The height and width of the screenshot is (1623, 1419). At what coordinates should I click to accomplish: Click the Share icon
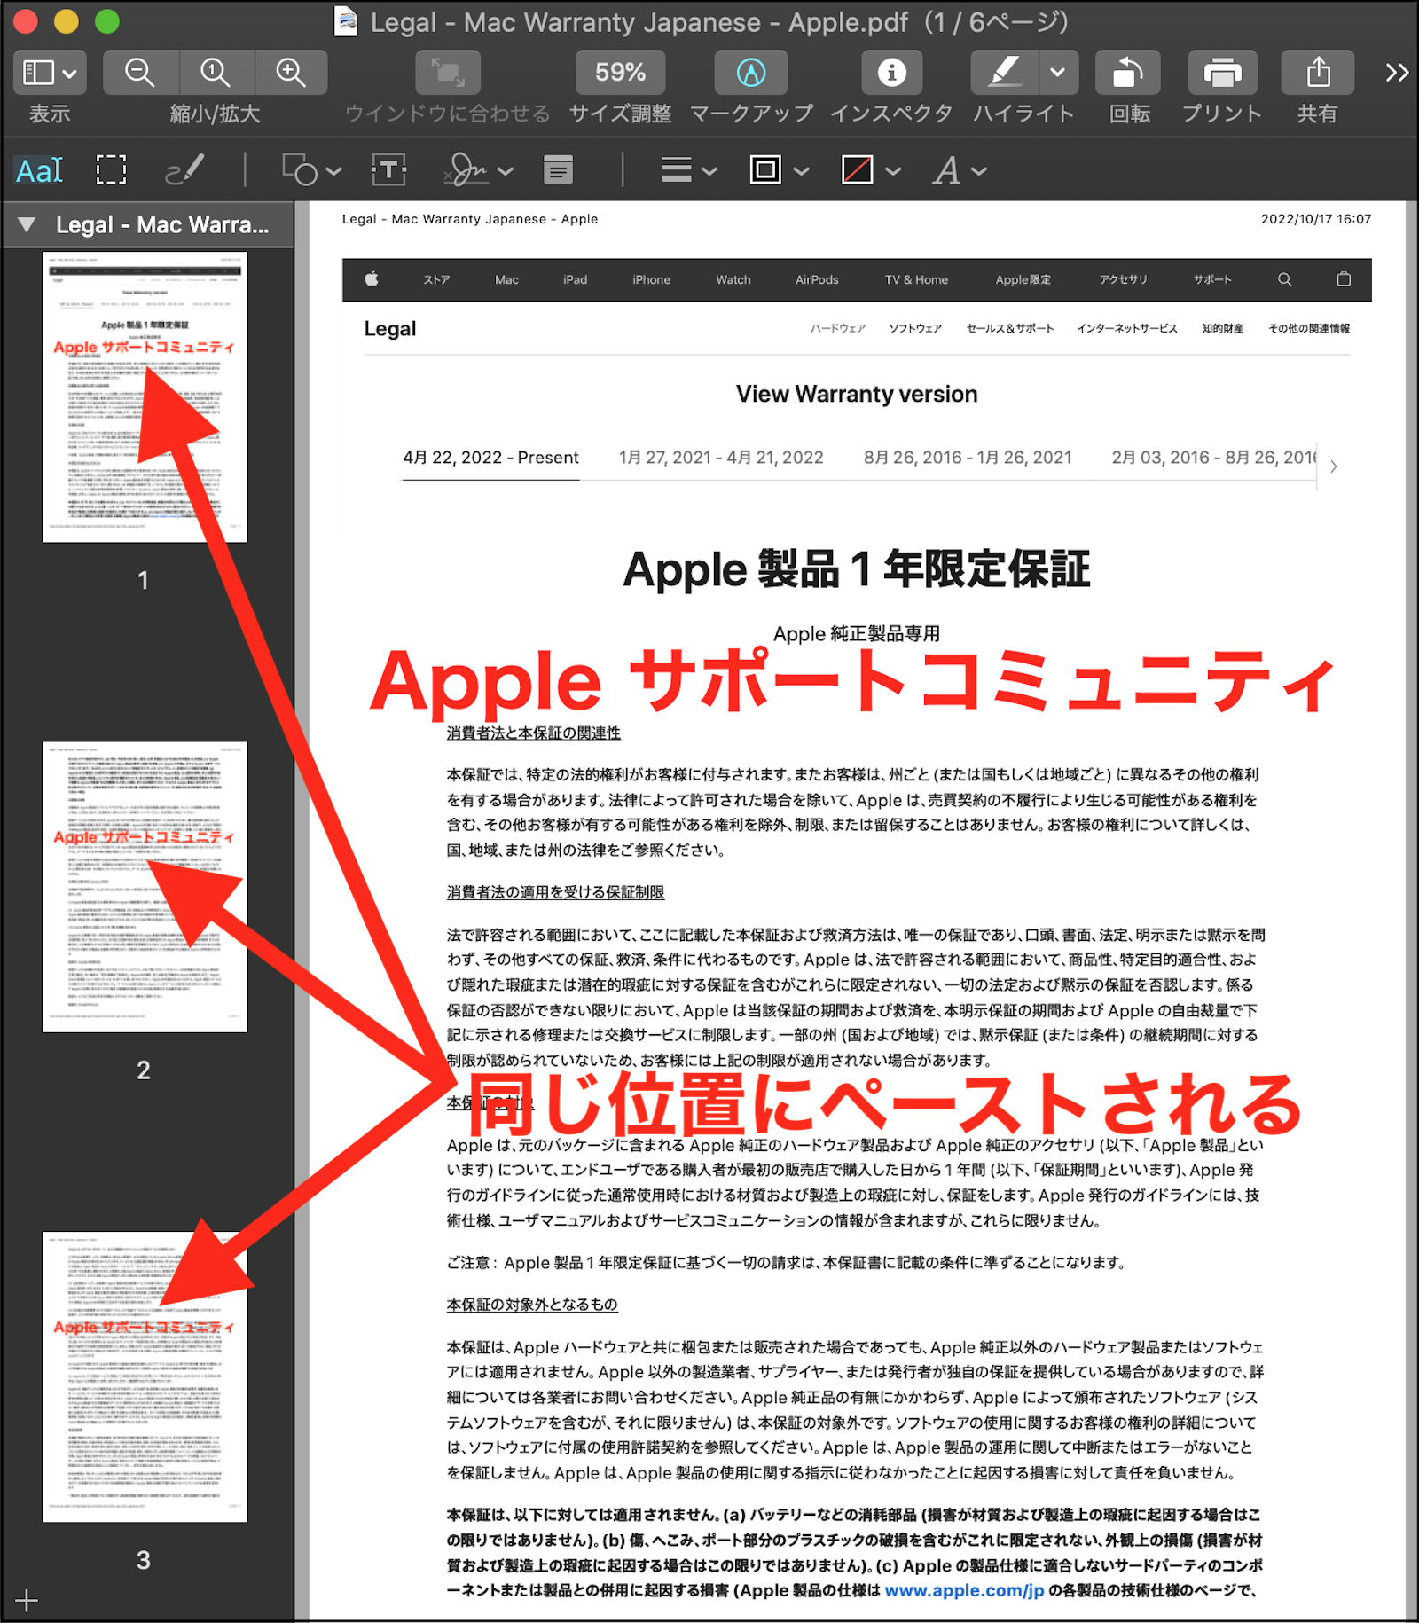(1318, 73)
